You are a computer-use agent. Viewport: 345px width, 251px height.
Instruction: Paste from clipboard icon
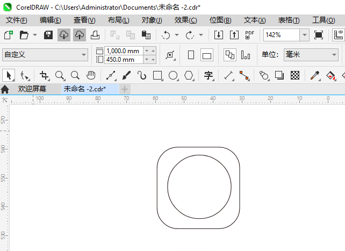point(146,35)
